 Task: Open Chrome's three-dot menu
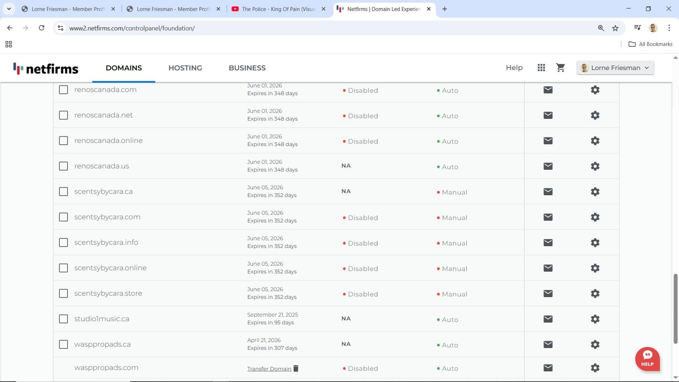669,28
